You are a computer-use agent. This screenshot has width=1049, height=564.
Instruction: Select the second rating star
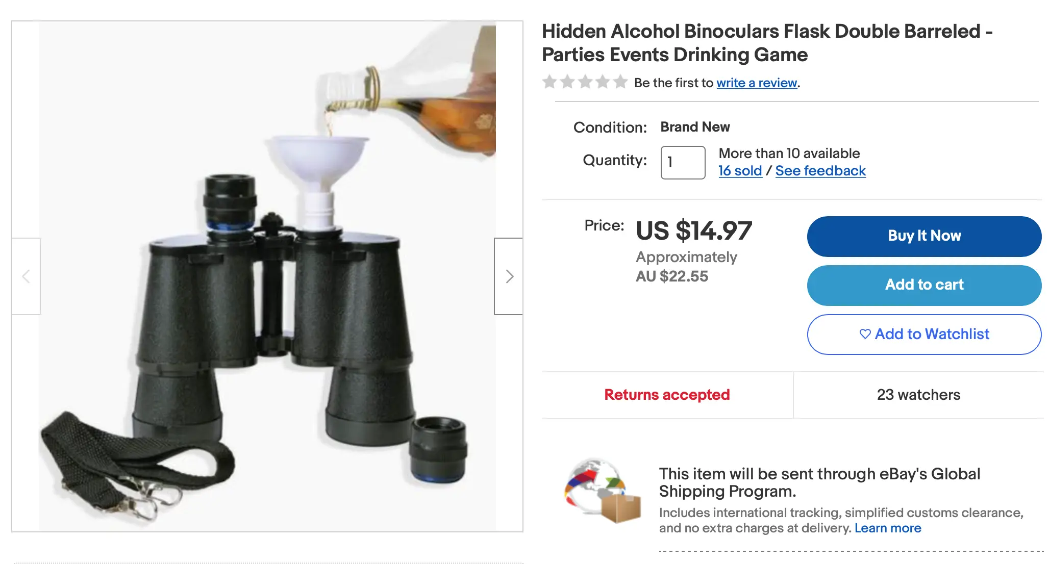pos(567,82)
